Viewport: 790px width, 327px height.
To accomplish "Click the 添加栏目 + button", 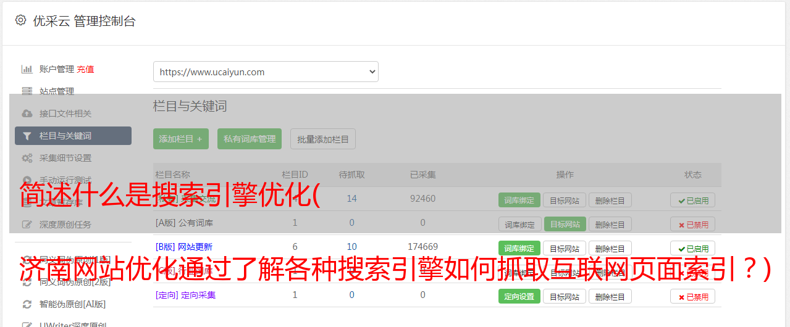I will [181, 139].
